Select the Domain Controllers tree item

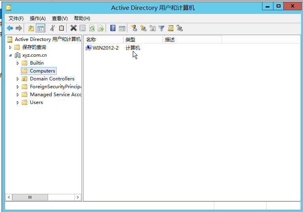tap(52, 79)
